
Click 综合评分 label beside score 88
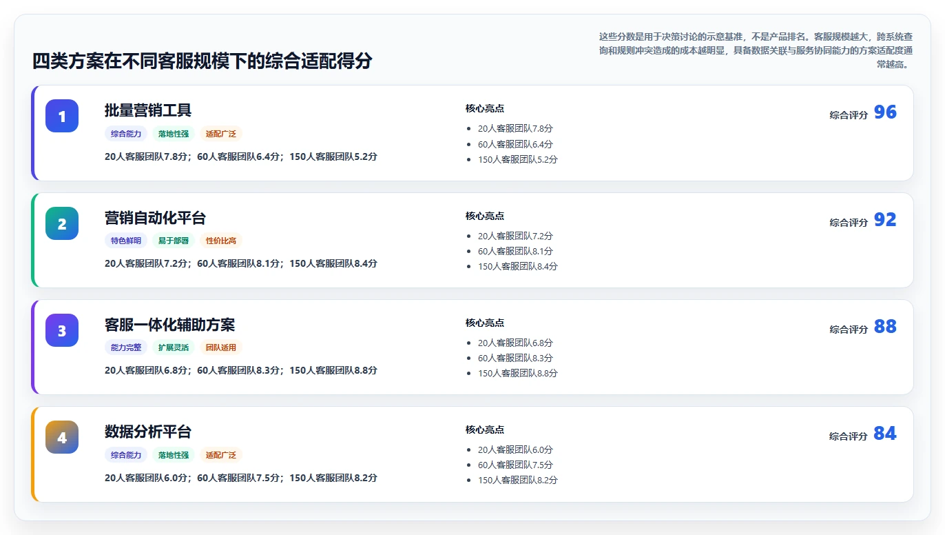point(849,330)
